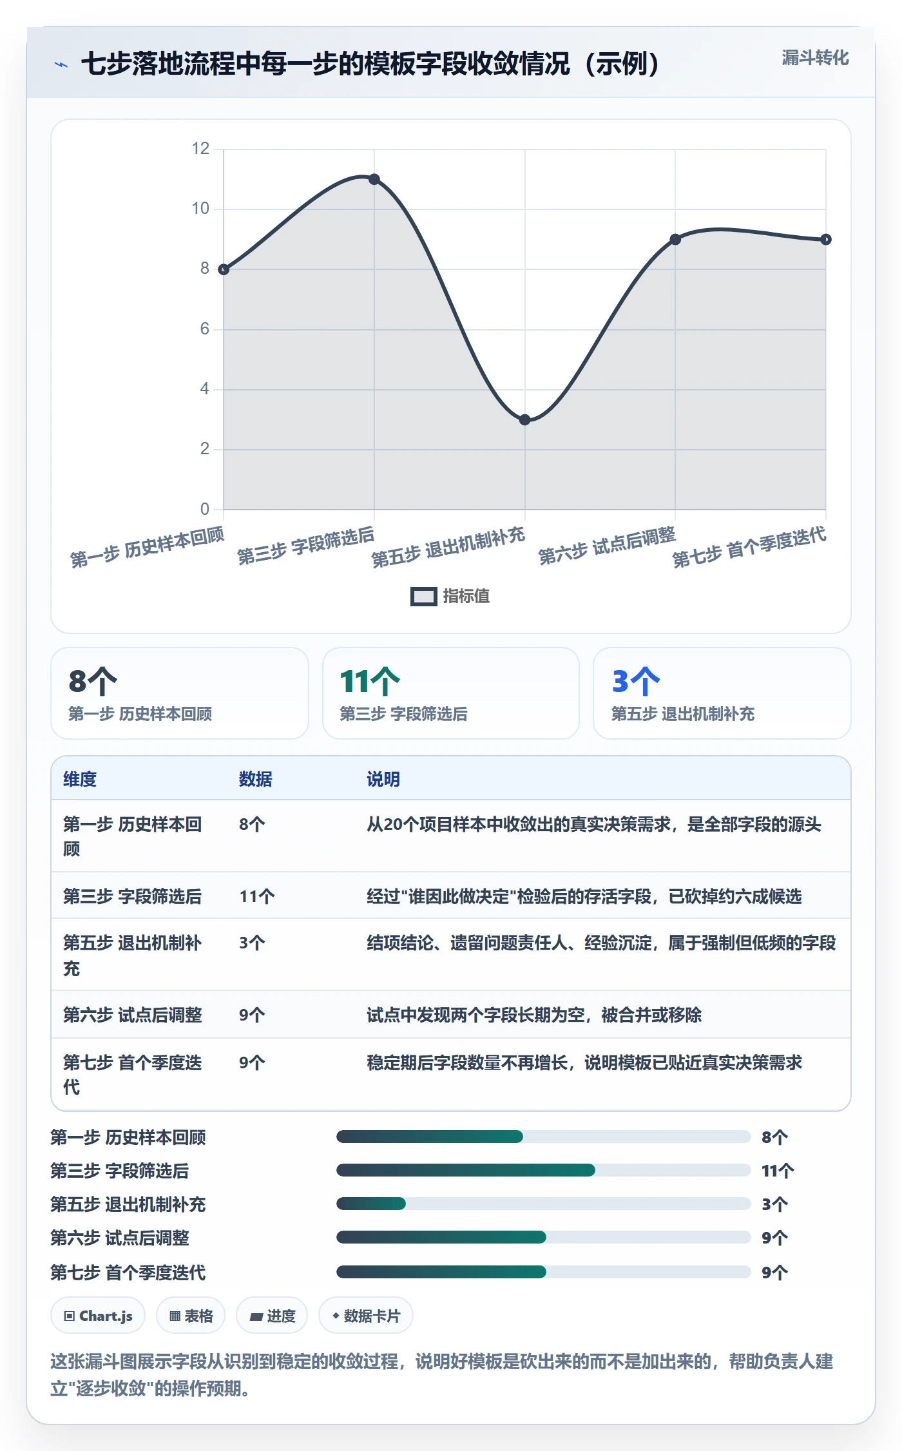
Task: Click the 数据 column header
Action: click(256, 779)
